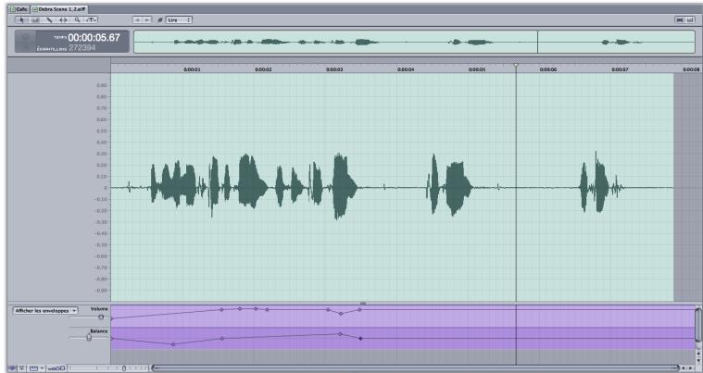Screen dimensions: 703x373
Task: Click the 00:00:05.67 time display field
Action: click(x=94, y=38)
